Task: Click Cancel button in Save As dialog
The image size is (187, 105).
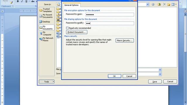Action: 170,81
